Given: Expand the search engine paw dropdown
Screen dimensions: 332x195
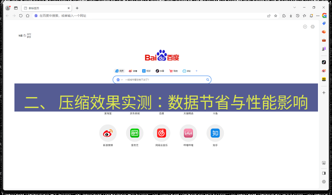Looking at the screenshot, I should [120, 80].
